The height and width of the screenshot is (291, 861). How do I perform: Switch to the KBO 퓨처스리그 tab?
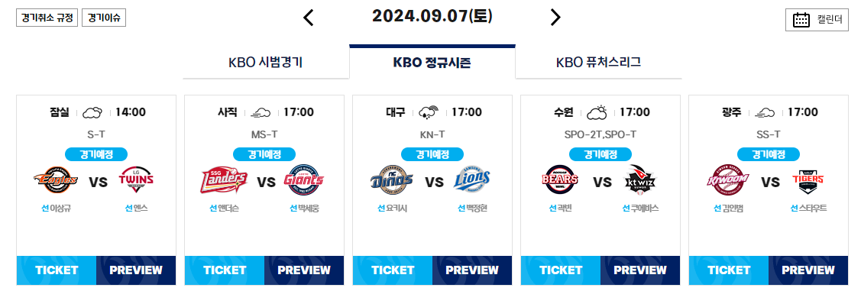tap(598, 62)
